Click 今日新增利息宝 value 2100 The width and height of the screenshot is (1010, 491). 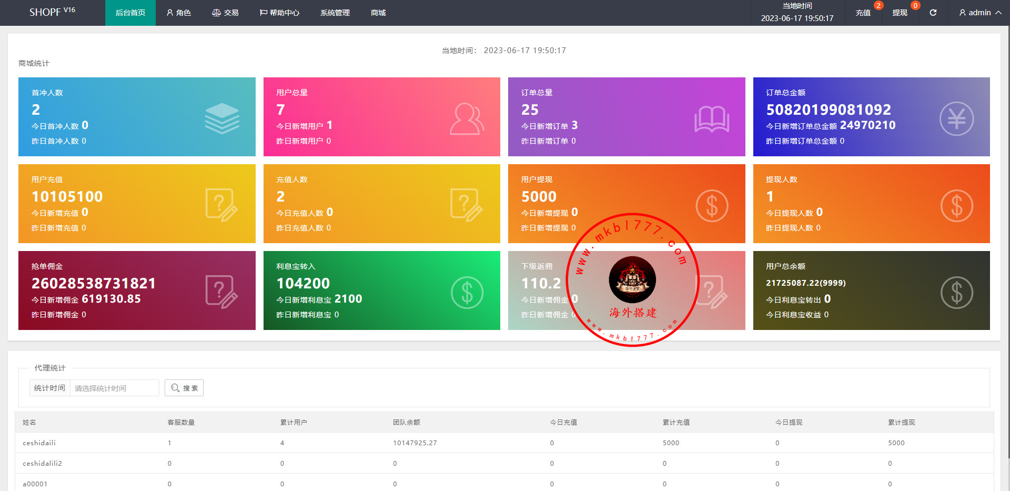348,299
